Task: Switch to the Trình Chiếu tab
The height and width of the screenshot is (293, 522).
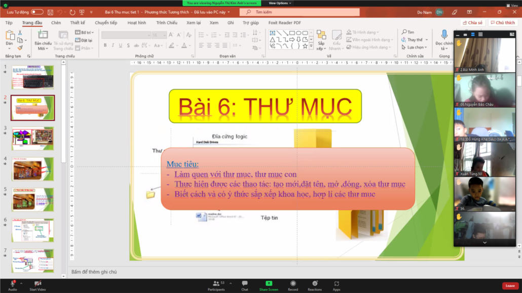Action: 167,23
